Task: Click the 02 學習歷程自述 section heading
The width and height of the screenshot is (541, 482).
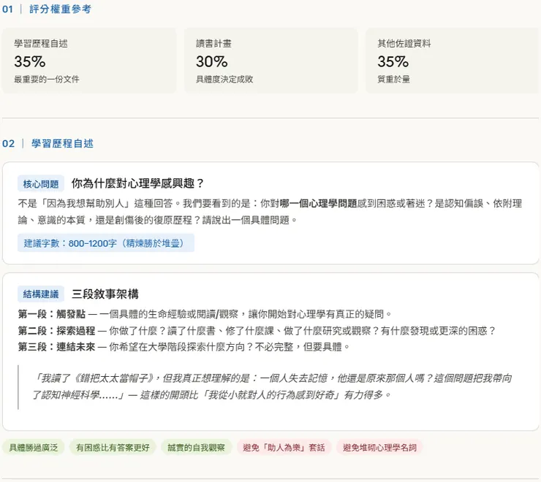Action: (62, 143)
